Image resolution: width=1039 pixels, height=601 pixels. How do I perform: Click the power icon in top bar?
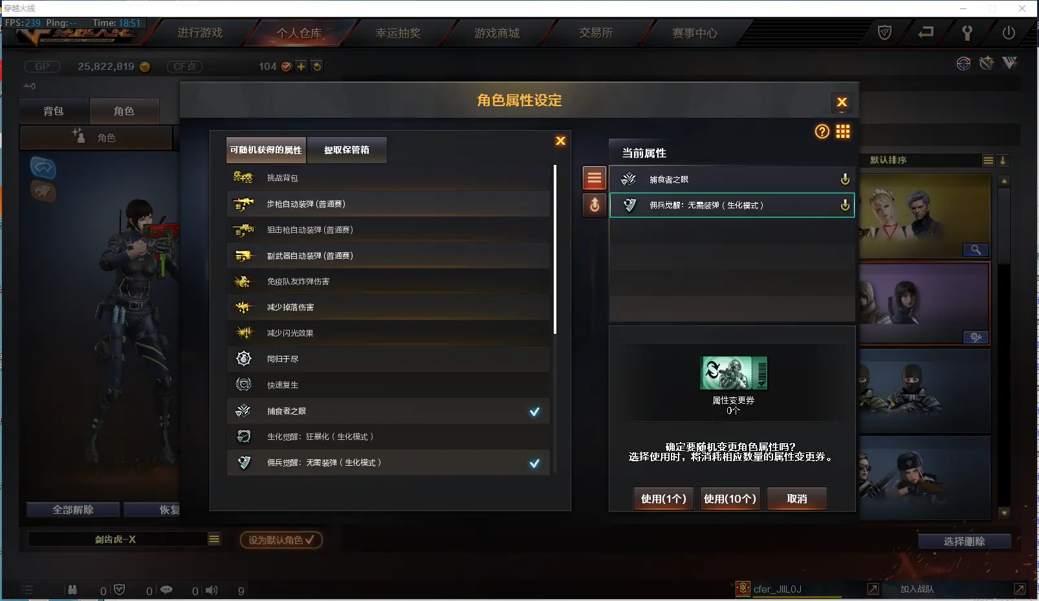[x=1008, y=33]
